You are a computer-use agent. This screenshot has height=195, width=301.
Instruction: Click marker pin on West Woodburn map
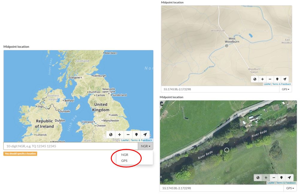[277, 79]
